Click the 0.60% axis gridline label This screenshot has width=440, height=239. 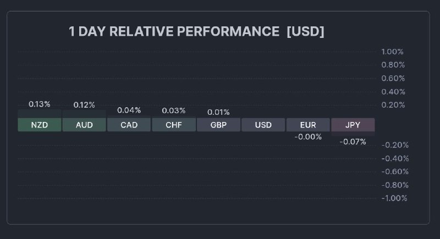[393, 78]
